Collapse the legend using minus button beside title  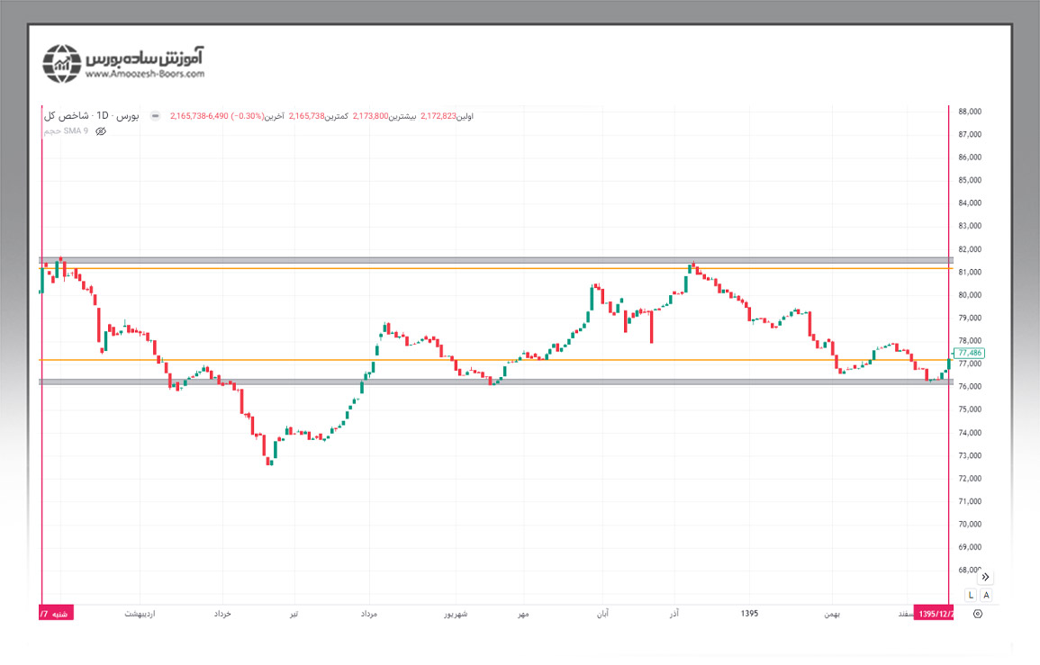coord(155,116)
